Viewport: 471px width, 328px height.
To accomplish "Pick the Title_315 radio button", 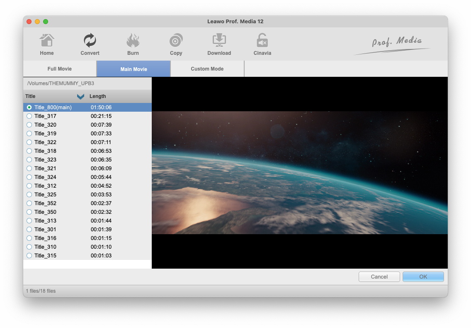I will (29, 256).
